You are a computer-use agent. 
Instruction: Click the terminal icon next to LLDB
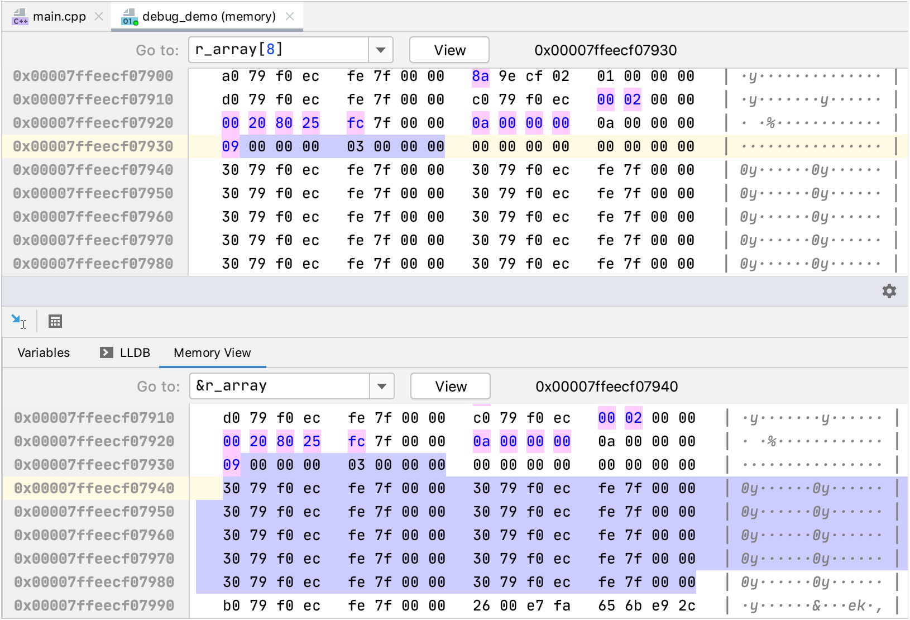pyautogui.click(x=106, y=352)
